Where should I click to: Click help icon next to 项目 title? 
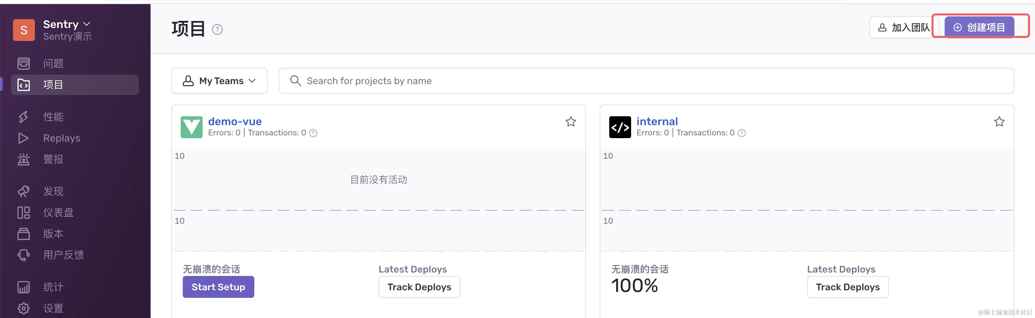pos(217,29)
